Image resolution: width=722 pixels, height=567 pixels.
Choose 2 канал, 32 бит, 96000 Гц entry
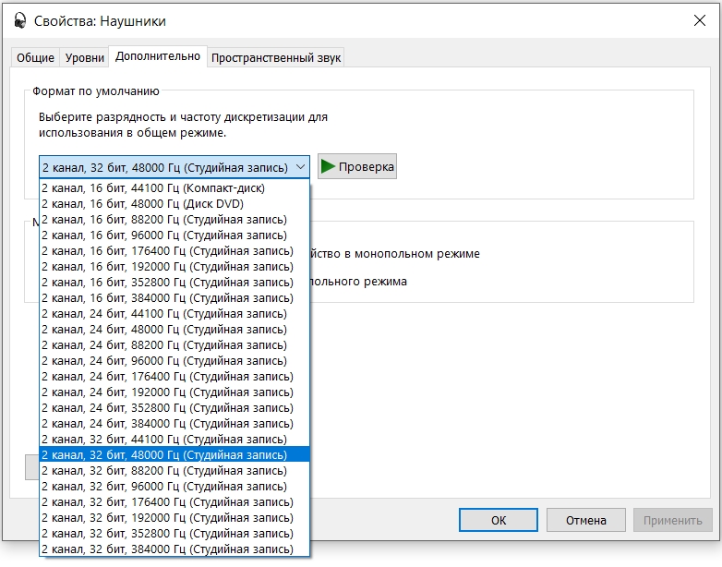point(174,487)
